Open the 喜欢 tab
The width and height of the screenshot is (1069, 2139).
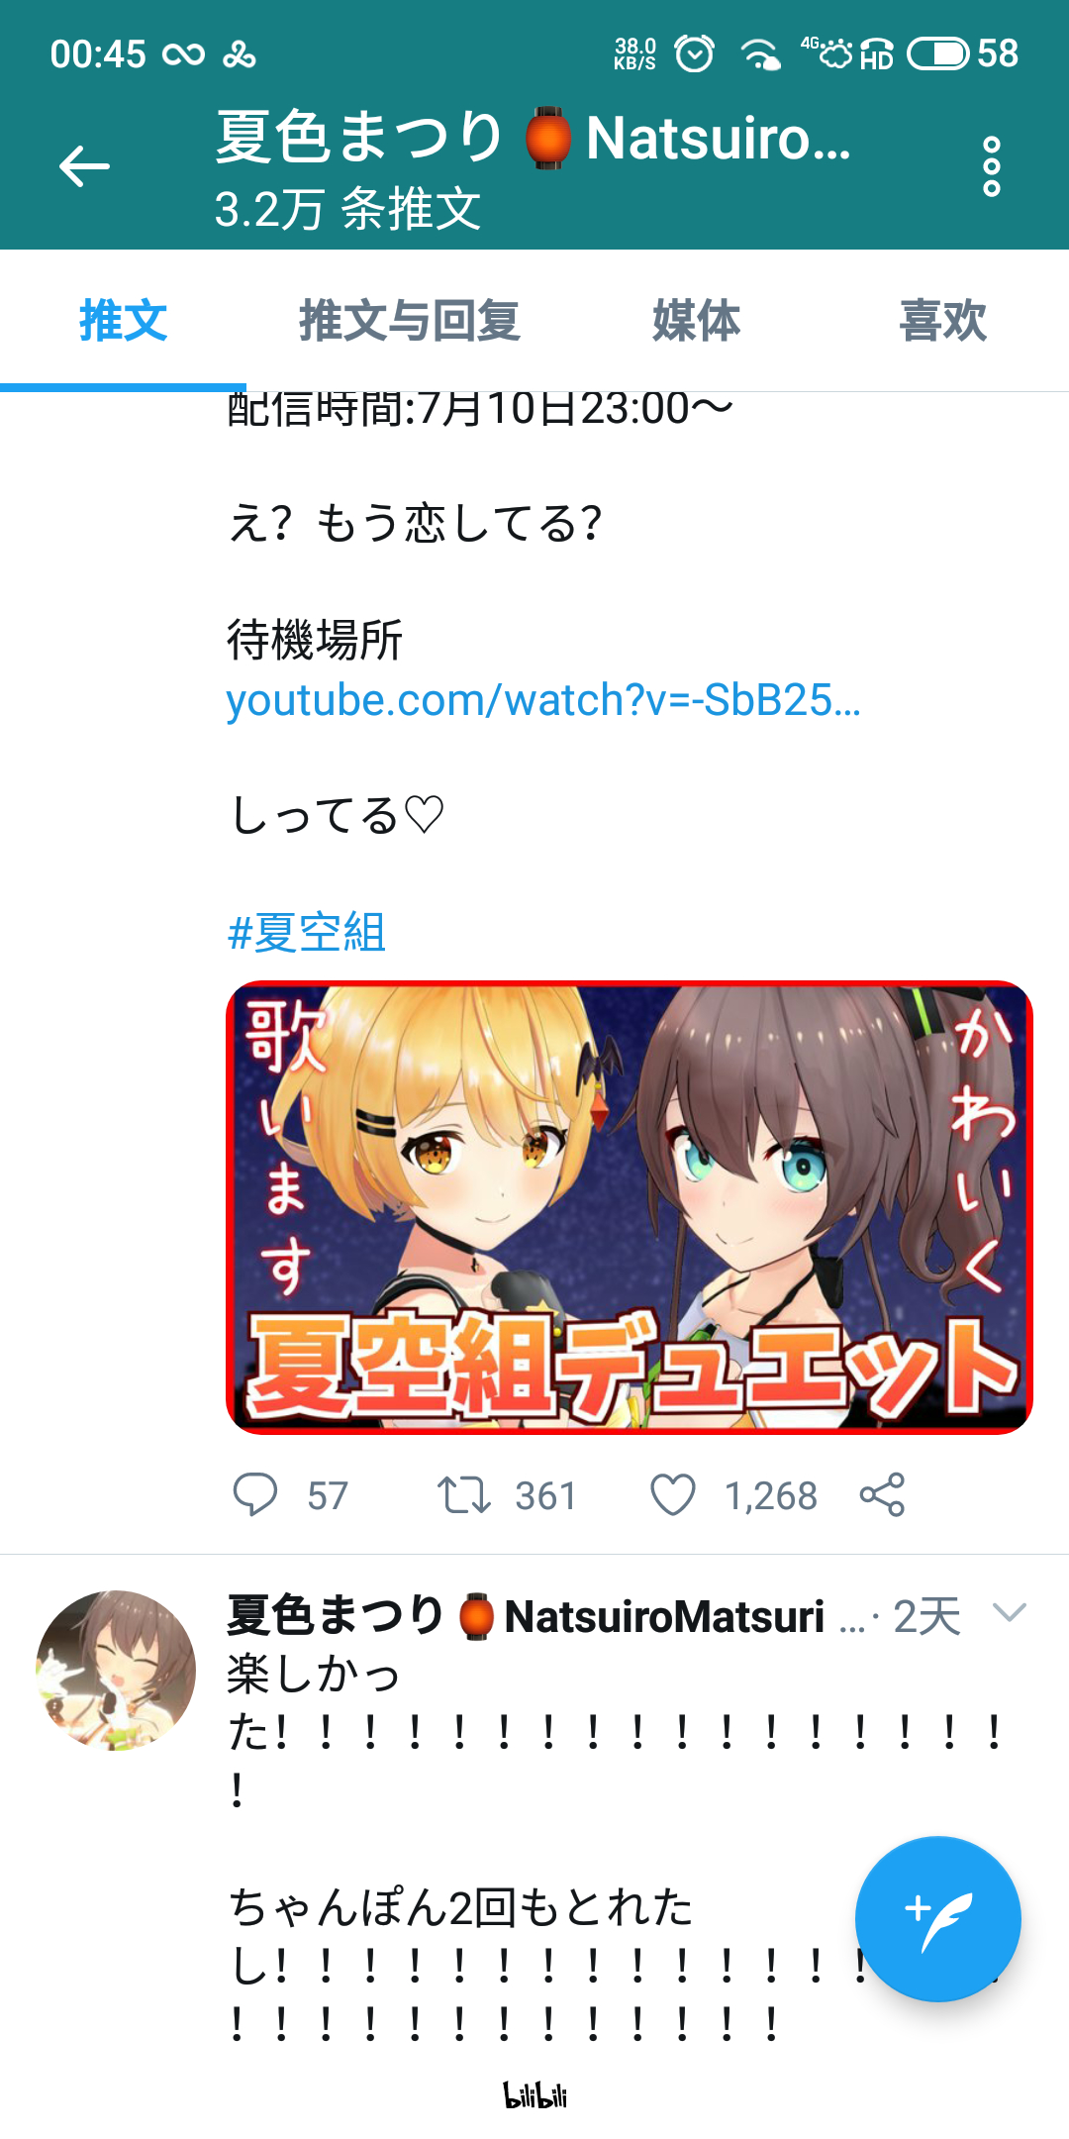coord(942,321)
